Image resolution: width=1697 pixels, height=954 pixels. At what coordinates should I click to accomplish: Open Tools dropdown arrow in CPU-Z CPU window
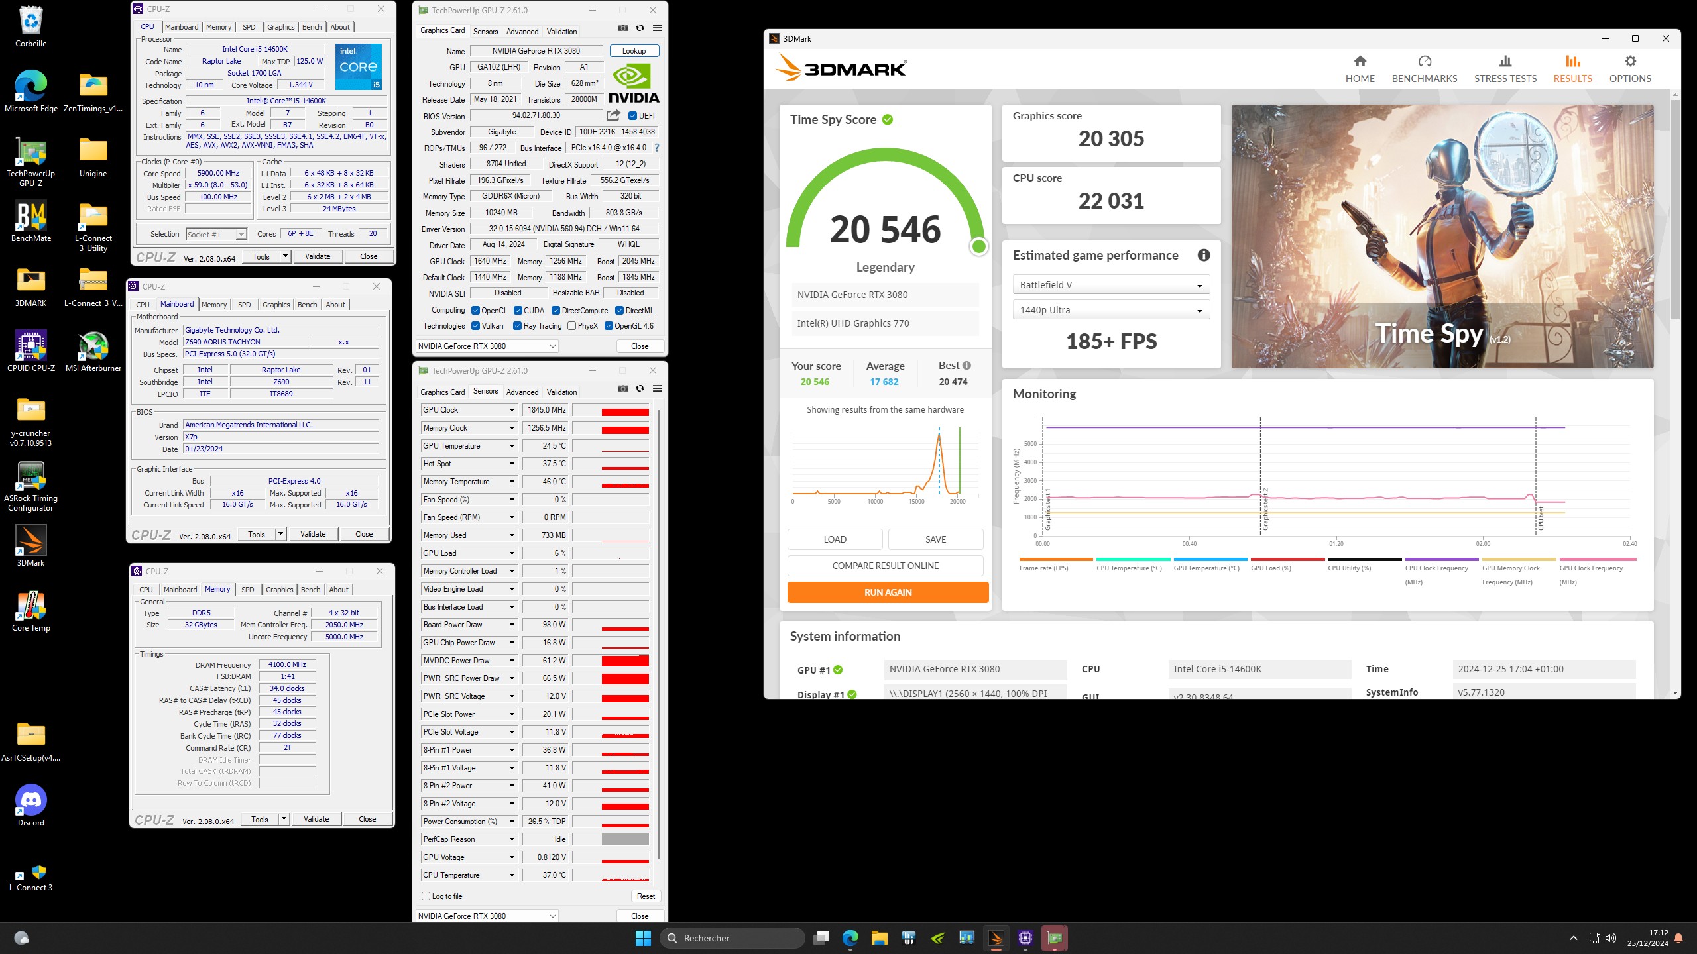(285, 256)
